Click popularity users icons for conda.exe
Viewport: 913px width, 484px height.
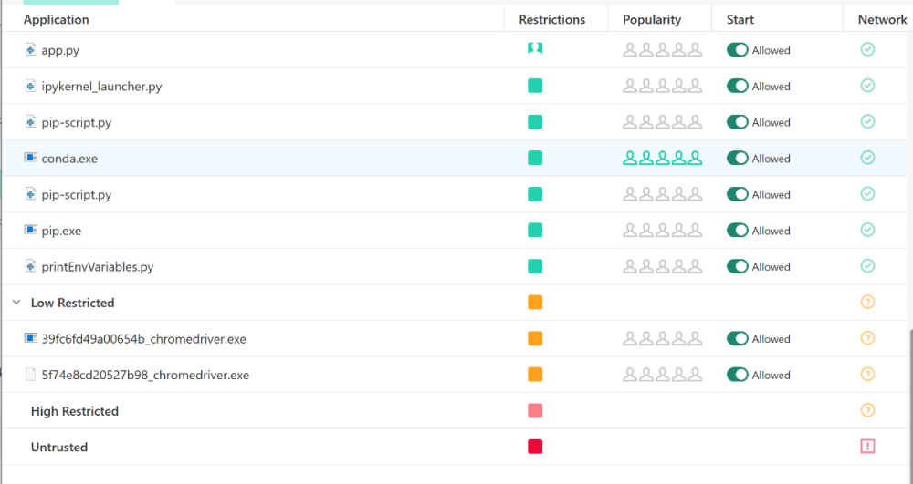(662, 159)
